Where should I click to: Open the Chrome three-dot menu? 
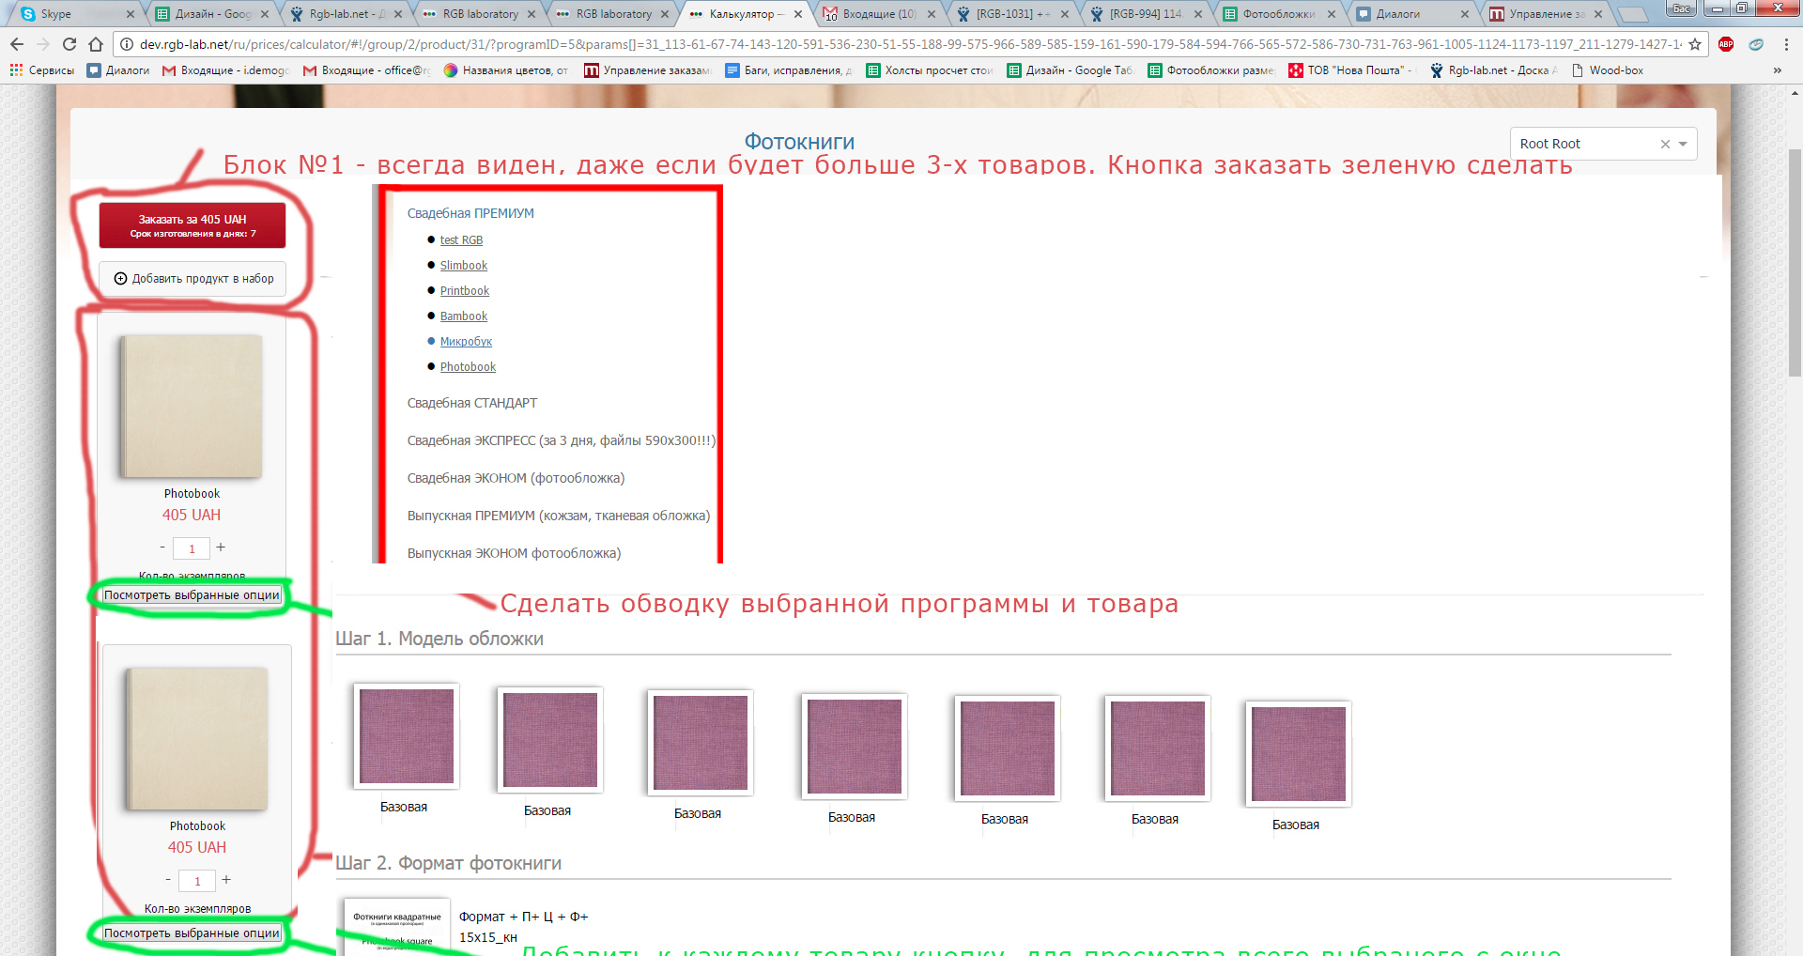pyautogui.click(x=1785, y=44)
